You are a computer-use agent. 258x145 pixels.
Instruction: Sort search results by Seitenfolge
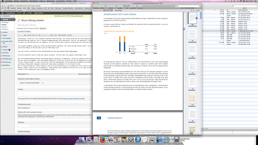click(x=119, y=10)
